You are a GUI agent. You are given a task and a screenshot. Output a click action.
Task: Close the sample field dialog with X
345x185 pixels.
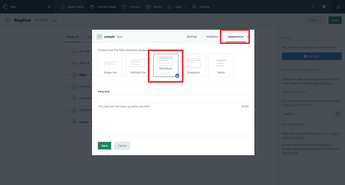pos(248,36)
